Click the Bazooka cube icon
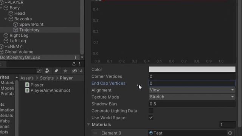The width and height of the screenshot is (242, 136). [x=11, y=19]
